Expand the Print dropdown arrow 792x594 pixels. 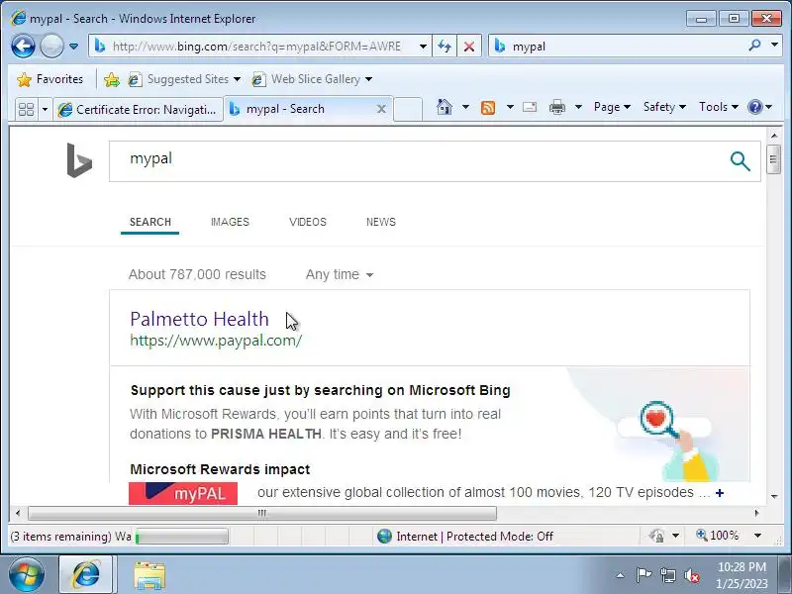[579, 107]
